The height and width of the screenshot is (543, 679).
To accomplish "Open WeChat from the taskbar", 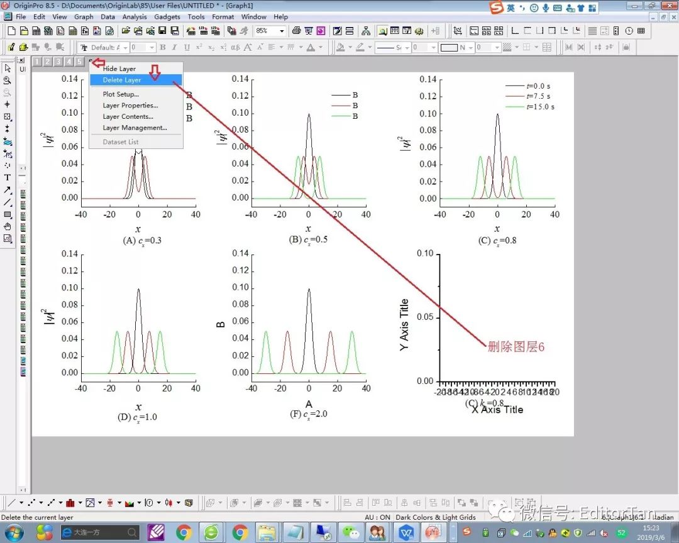I will coord(350,532).
